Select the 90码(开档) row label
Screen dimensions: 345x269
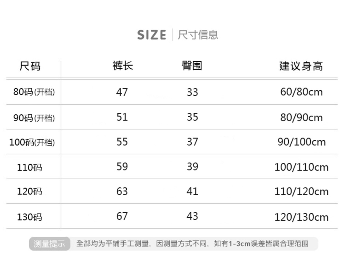click(x=34, y=118)
